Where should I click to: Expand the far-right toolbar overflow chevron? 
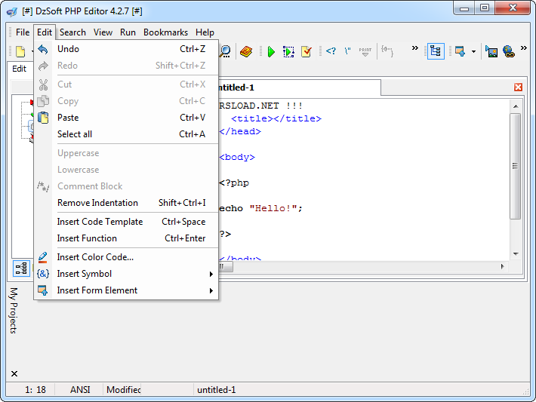[524, 48]
